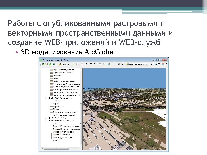Click the small circle Center on Target icon
The width and height of the screenshot is (207, 155).
82,64
